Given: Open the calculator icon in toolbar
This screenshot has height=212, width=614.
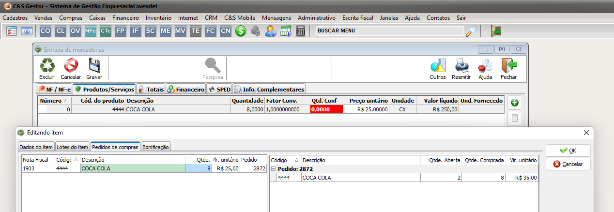Looking at the screenshot, I should point(301,31).
